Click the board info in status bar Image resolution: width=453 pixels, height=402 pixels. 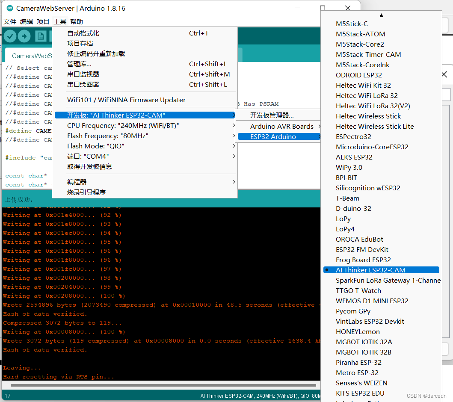pos(260,396)
